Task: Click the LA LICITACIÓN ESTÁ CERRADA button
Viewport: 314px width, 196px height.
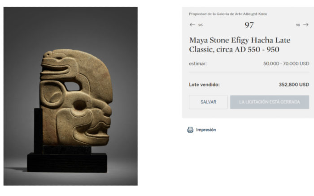Action: (x=270, y=102)
